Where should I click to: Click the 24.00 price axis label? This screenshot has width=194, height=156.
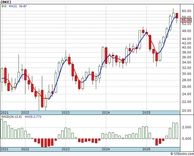[187, 94]
